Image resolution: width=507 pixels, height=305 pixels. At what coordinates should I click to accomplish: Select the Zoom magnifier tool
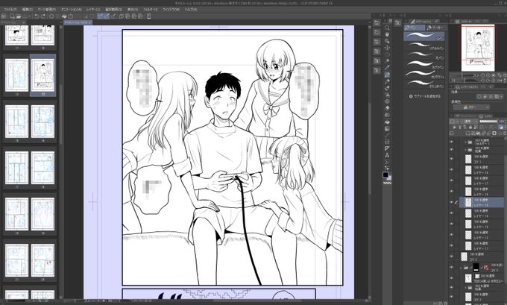pos(387,28)
